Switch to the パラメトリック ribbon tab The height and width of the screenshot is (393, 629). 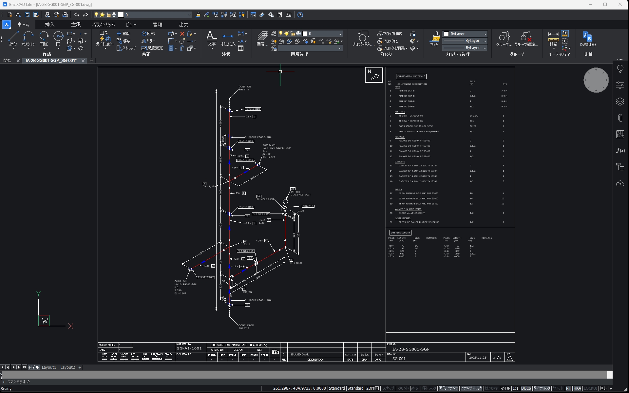click(x=103, y=24)
